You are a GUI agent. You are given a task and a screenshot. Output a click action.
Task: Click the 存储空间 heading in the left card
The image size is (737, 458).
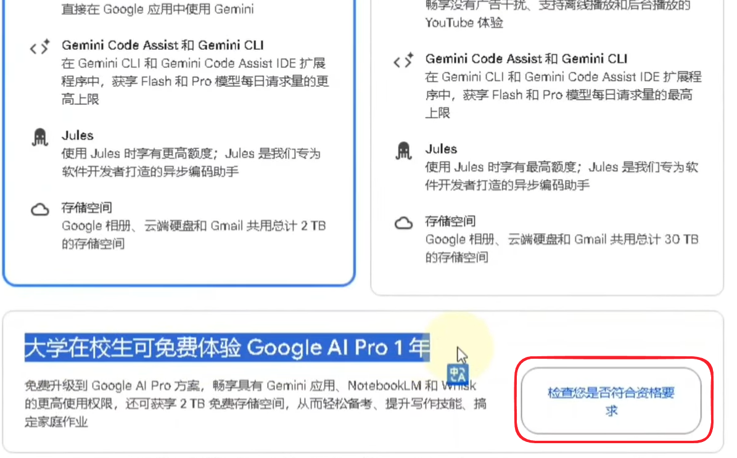87,208
